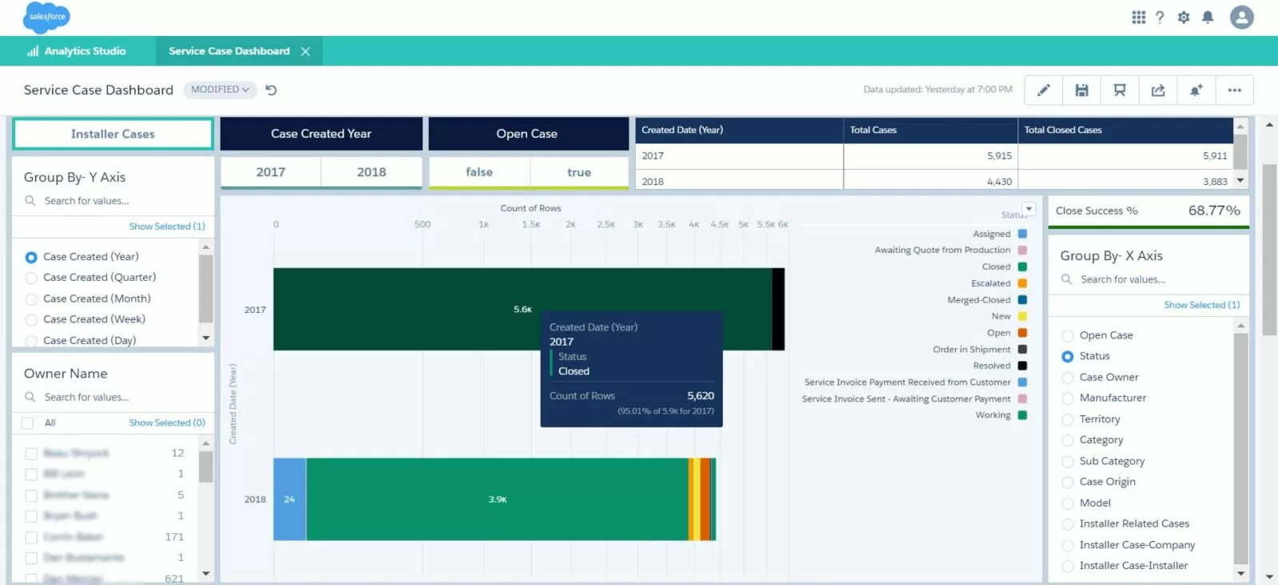Viewport: 1278px width, 585px height.
Task: Click the Analytics Studio chart icon
Action: tap(33, 51)
